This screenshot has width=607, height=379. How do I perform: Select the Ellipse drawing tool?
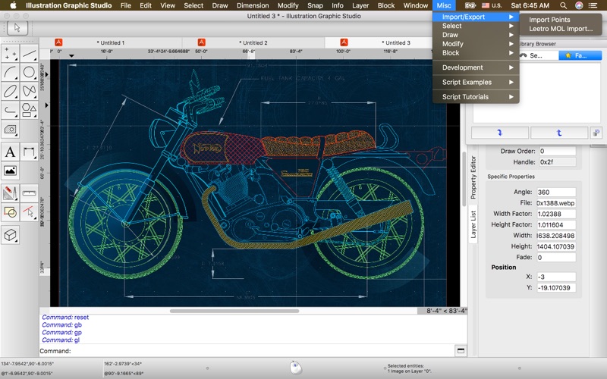click(10, 91)
